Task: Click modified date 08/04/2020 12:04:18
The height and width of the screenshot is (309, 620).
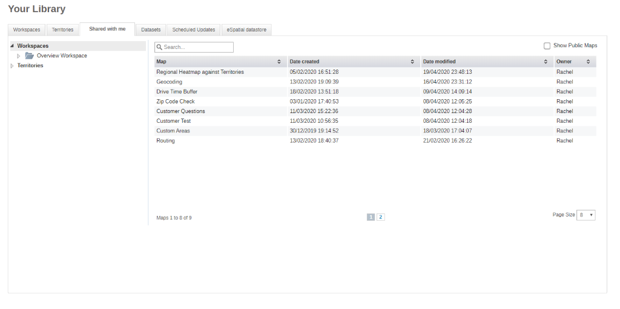Action: click(x=447, y=121)
